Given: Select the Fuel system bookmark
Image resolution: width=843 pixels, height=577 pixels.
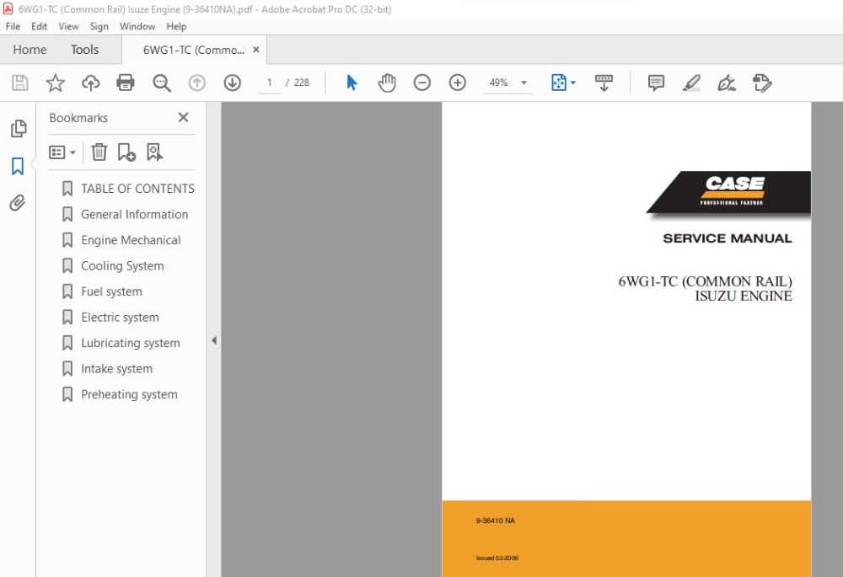Looking at the screenshot, I should click(111, 291).
